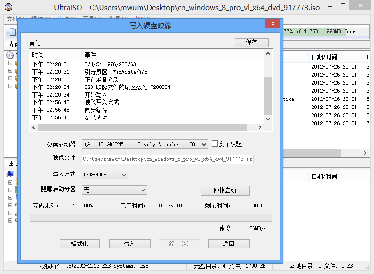Close the 写入硬盘映像 dialog with red X

coord(273,24)
